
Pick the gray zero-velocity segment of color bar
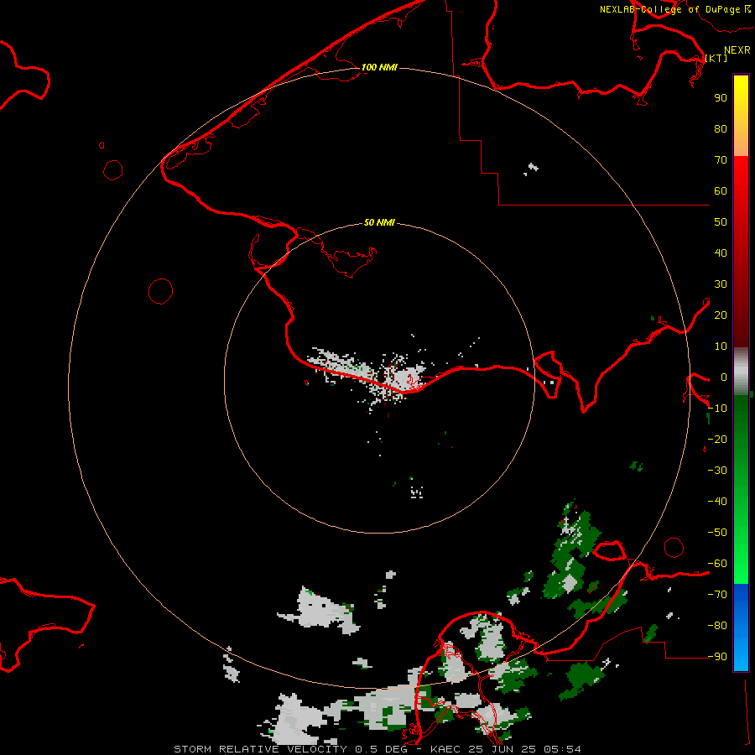click(741, 372)
